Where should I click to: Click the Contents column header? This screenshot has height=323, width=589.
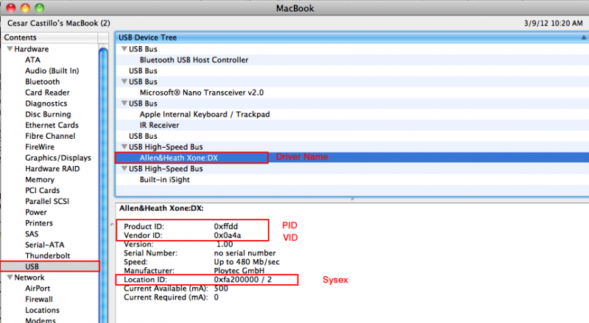tap(49, 37)
